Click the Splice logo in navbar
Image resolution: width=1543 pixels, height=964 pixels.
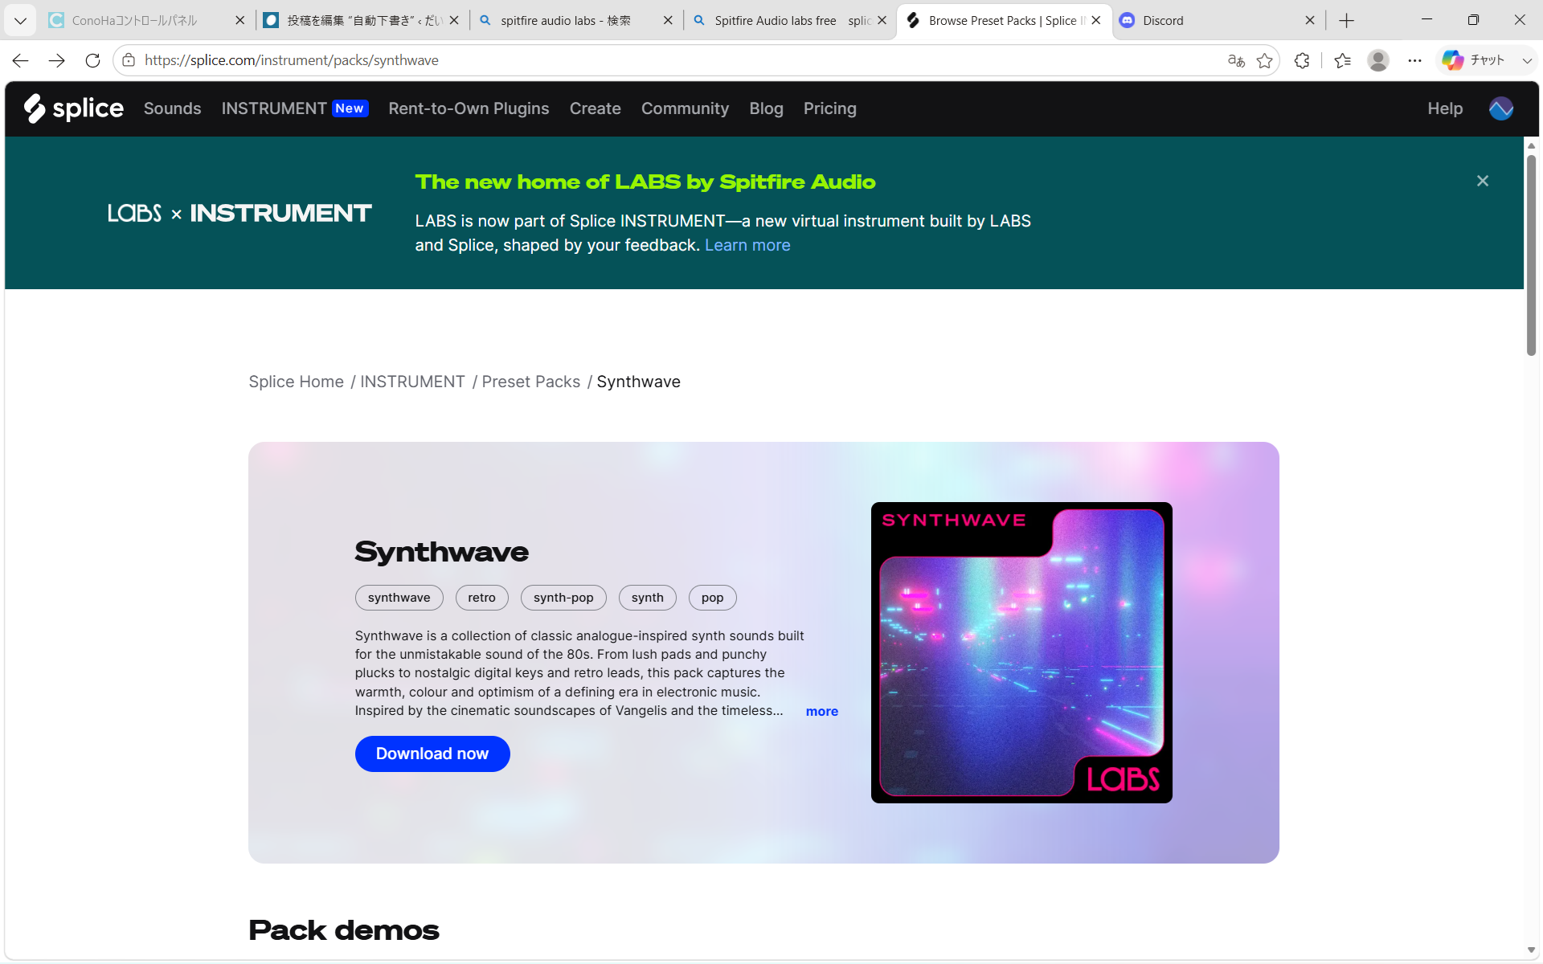[x=73, y=108]
